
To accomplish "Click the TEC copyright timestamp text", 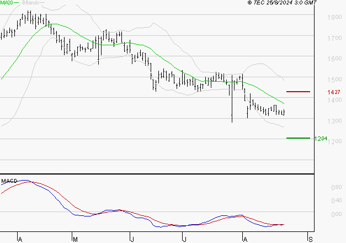I will pyautogui.click(x=282, y=3).
